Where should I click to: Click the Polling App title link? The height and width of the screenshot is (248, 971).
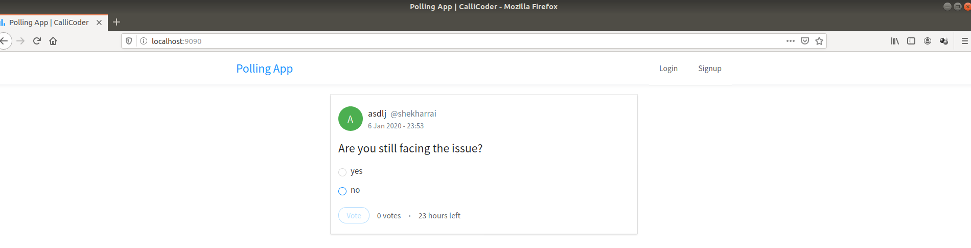coord(264,69)
